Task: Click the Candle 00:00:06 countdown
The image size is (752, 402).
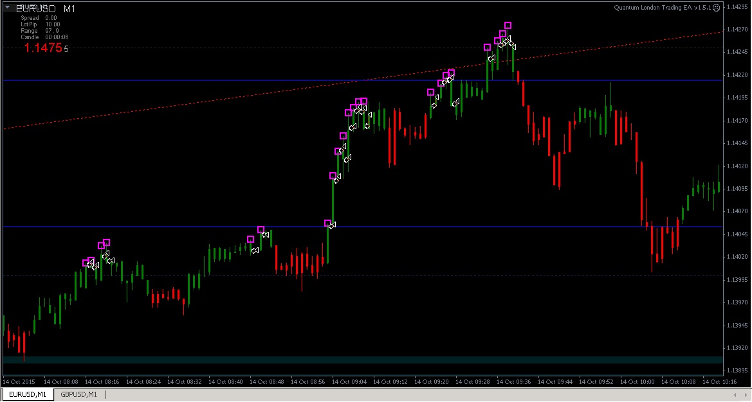Action: pyautogui.click(x=44, y=37)
